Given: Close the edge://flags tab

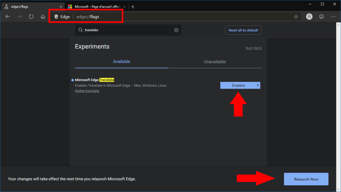Looking at the screenshot, I should click(x=61, y=7).
